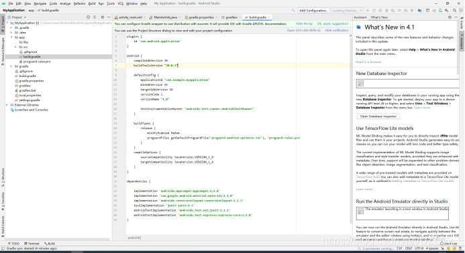
Task: Open the Favorites side tab
Action: [3, 201]
